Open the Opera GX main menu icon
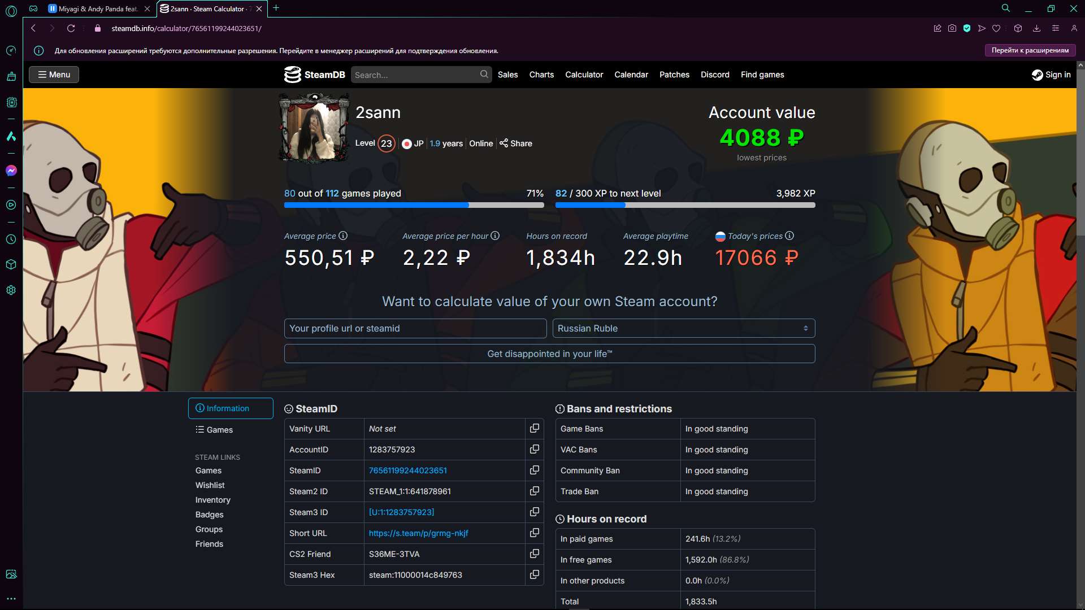The image size is (1085, 610). (x=11, y=11)
